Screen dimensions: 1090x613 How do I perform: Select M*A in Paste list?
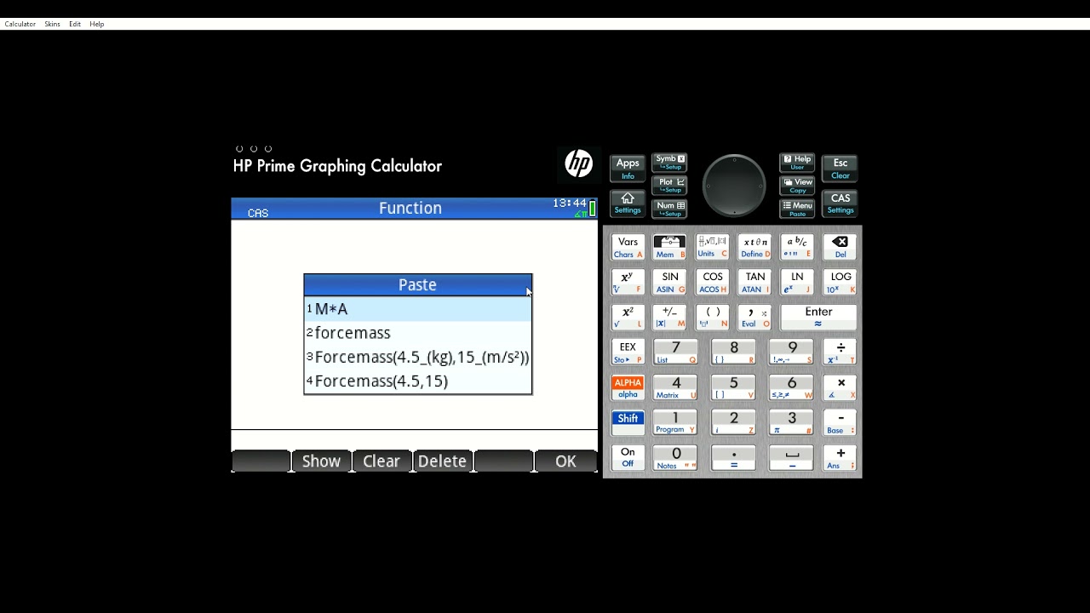417,309
